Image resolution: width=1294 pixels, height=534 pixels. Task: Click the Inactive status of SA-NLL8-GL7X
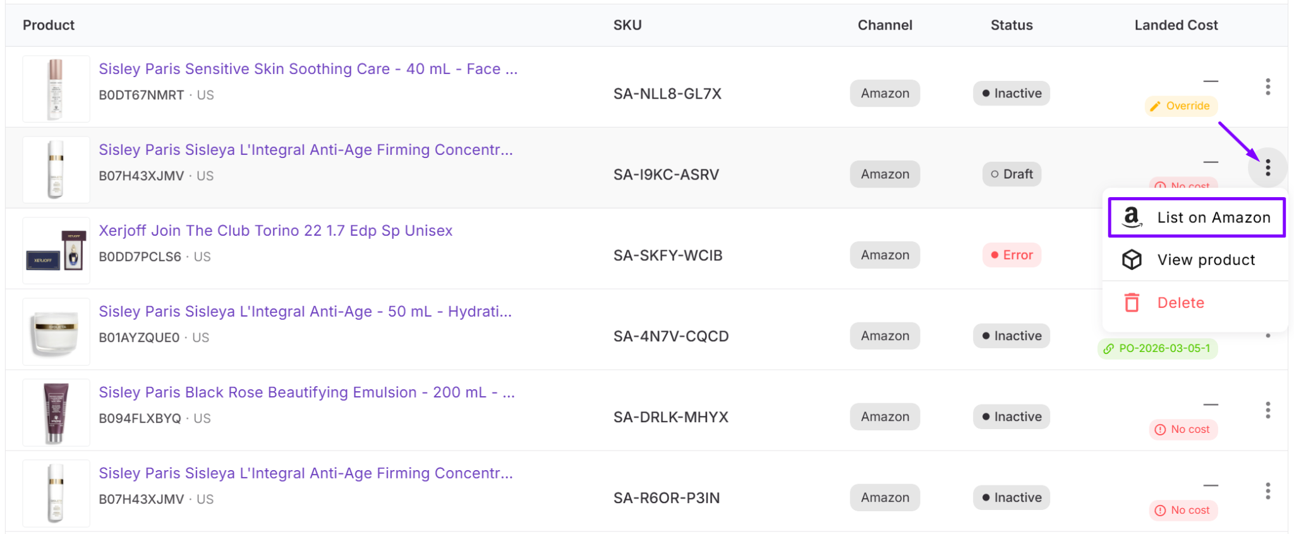coord(1012,94)
